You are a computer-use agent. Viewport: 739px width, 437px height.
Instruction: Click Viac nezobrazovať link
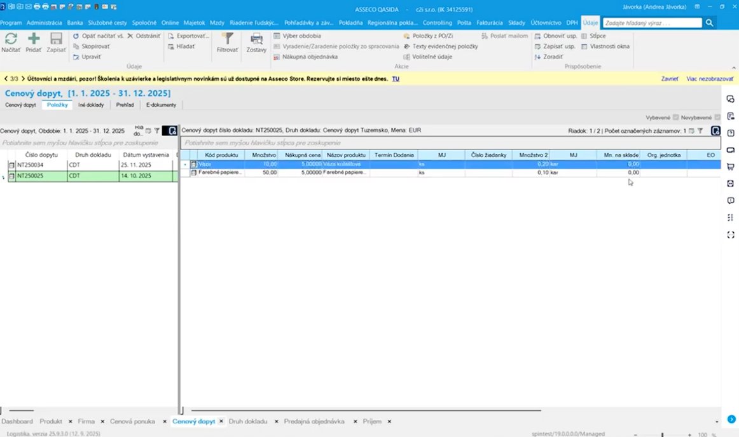click(710, 79)
